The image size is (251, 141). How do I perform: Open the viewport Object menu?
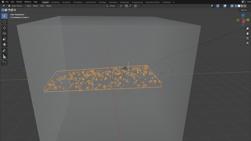point(49,6)
